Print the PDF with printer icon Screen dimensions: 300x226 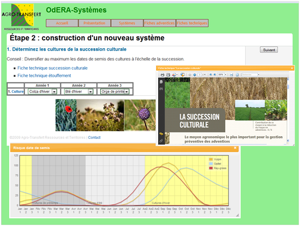(x=162, y=75)
